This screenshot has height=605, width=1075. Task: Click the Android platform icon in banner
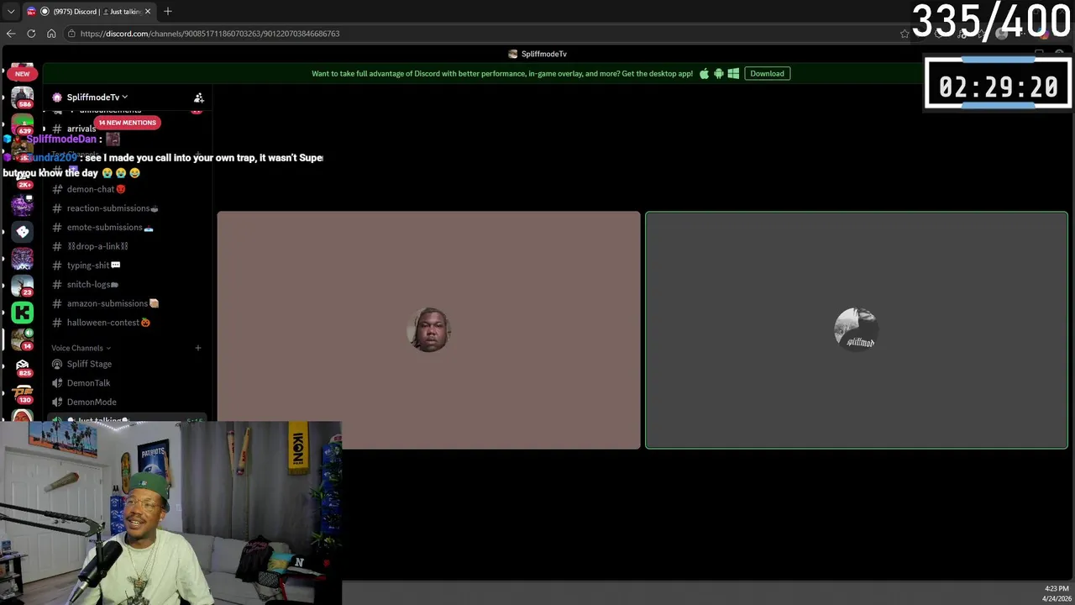(x=718, y=73)
